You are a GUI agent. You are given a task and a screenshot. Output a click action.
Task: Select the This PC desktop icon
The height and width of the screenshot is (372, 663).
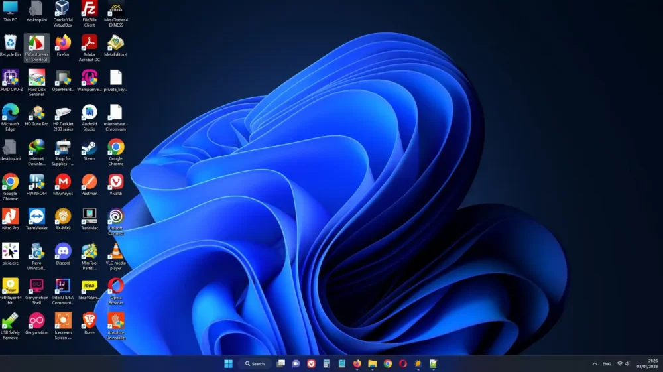point(10,11)
